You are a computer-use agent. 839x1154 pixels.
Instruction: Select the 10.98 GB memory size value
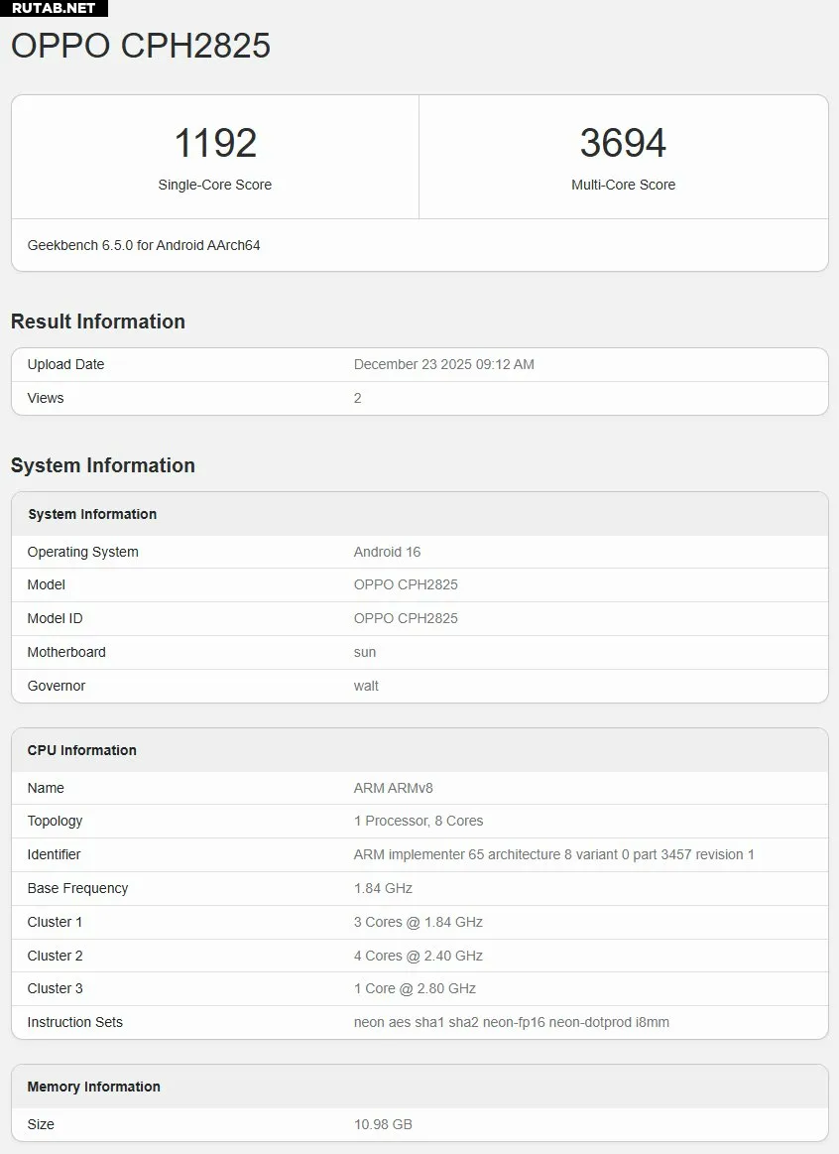[x=383, y=1124]
